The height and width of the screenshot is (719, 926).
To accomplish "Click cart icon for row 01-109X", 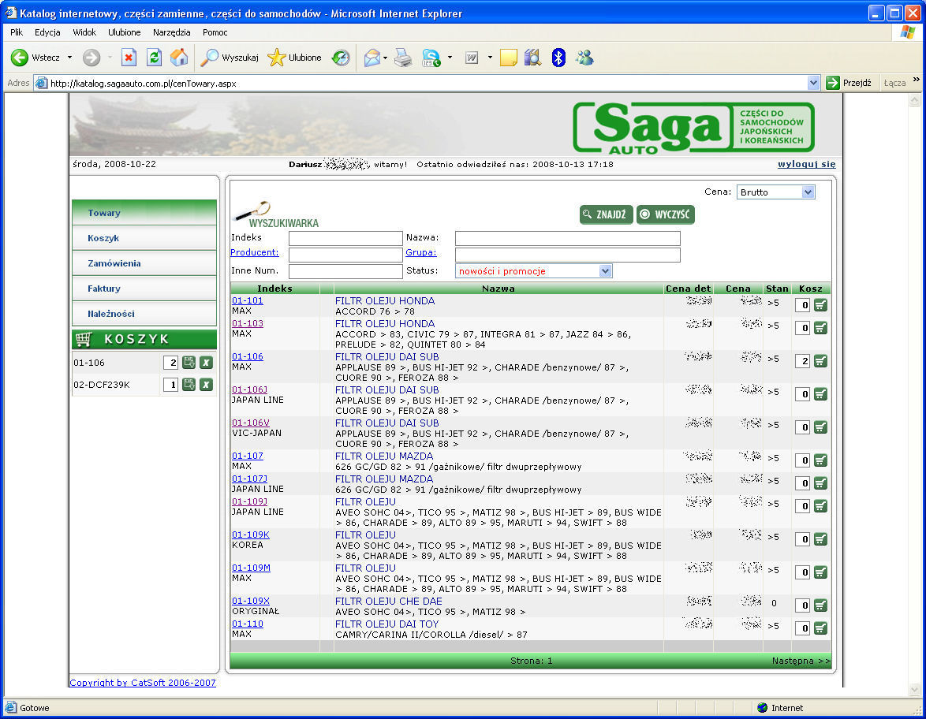I will coord(820,605).
